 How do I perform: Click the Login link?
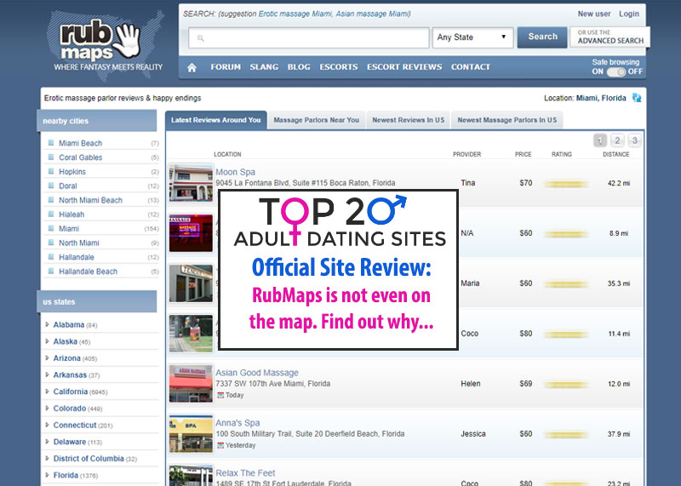629,14
